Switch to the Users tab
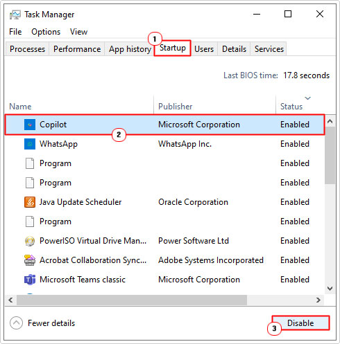Viewport: 340px width, 344px height. click(x=204, y=49)
